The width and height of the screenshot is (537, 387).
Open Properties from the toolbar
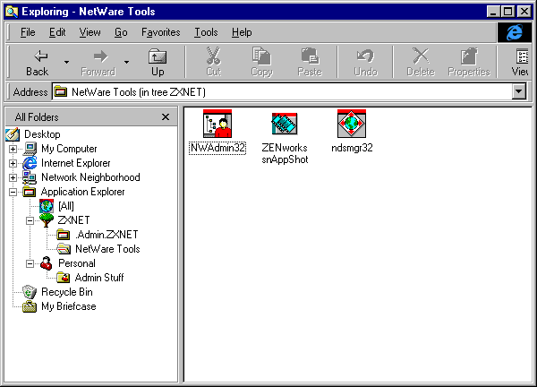(x=469, y=63)
